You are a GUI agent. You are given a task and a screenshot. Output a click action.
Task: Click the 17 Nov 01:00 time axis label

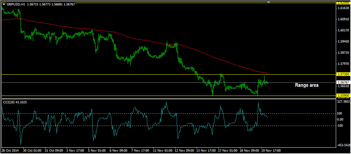(228, 151)
